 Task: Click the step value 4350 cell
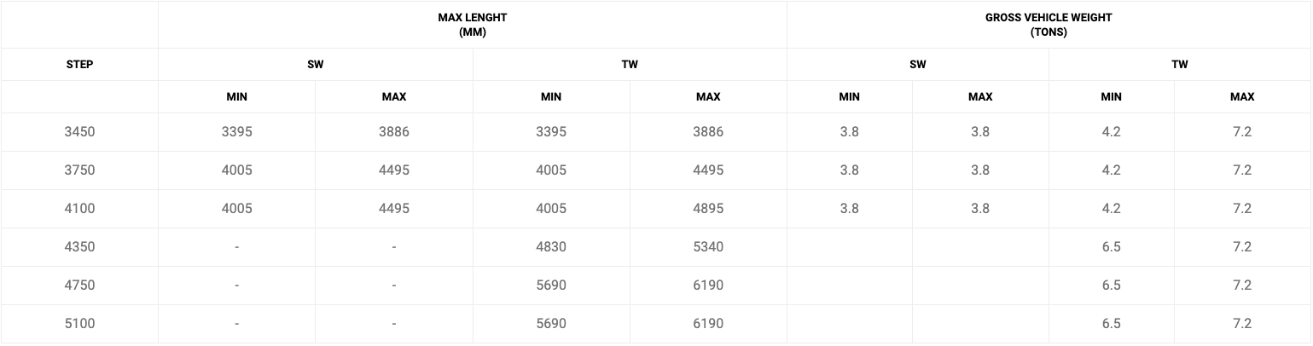[x=79, y=247]
